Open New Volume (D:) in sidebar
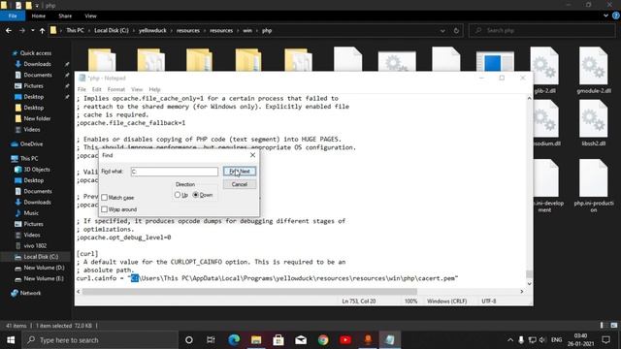The width and height of the screenshot is (621, 349). click(x=44, y=268)
